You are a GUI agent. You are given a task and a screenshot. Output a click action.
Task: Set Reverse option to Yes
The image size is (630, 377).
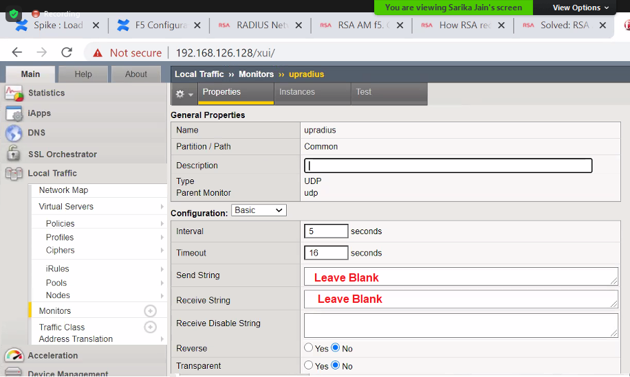(308, 348)
